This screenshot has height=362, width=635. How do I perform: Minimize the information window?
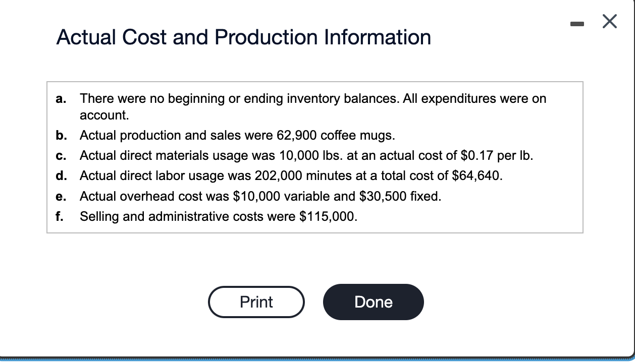click(x=576, y=22)
